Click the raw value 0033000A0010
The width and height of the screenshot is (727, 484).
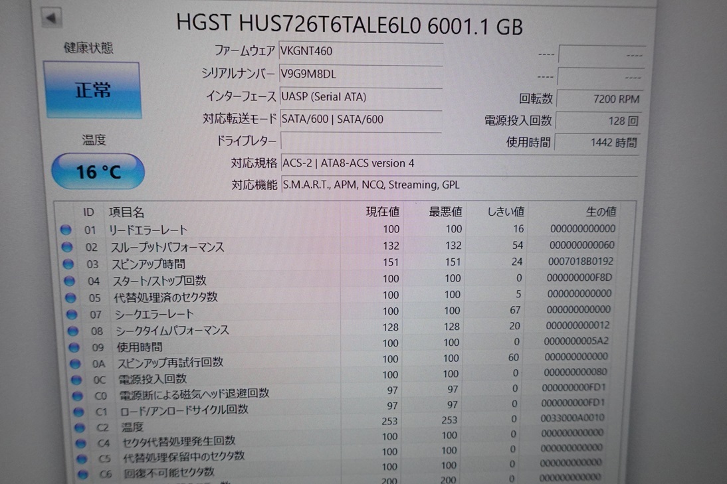pyautogui.click(x=572, y=418)
